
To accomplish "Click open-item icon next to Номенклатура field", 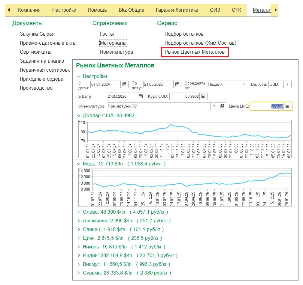I will (x=222, y=106).
